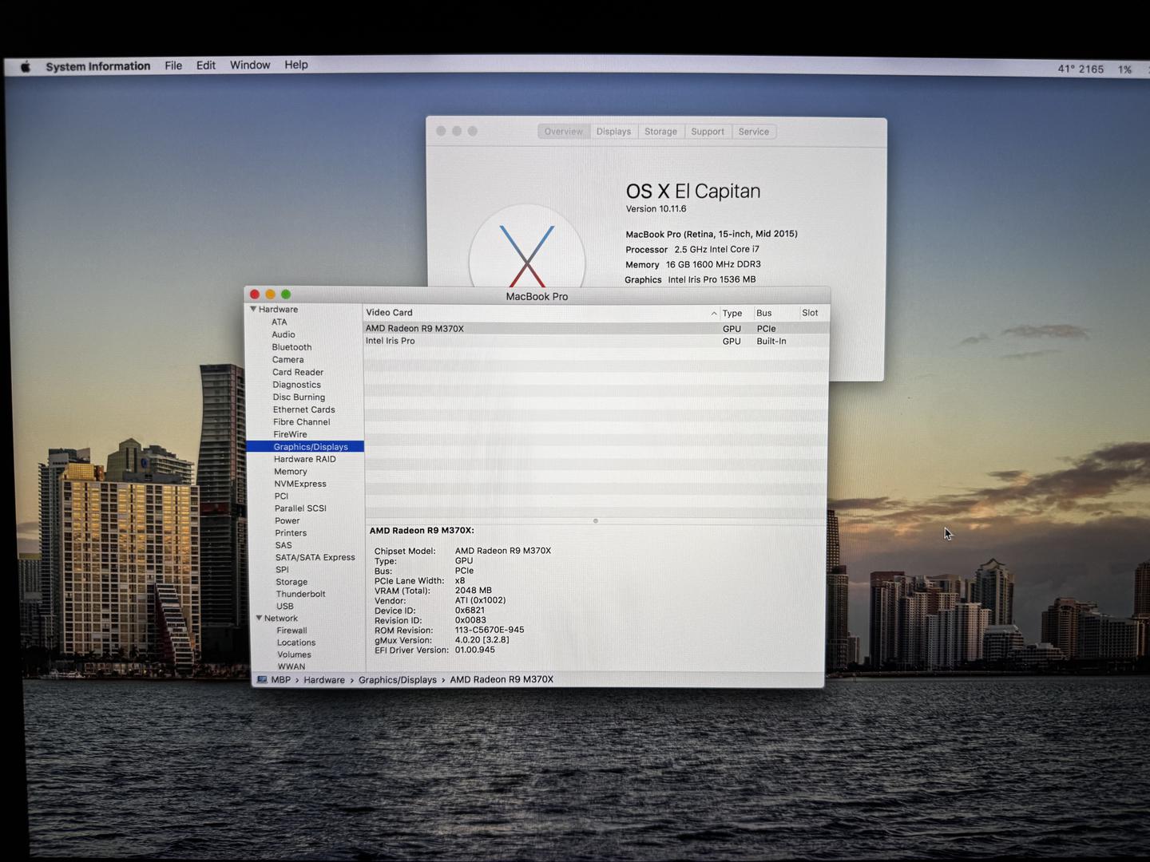Select Disc Burning in the sidebar
Screen dimensions: 1150x862
click(x=299, y=397)
